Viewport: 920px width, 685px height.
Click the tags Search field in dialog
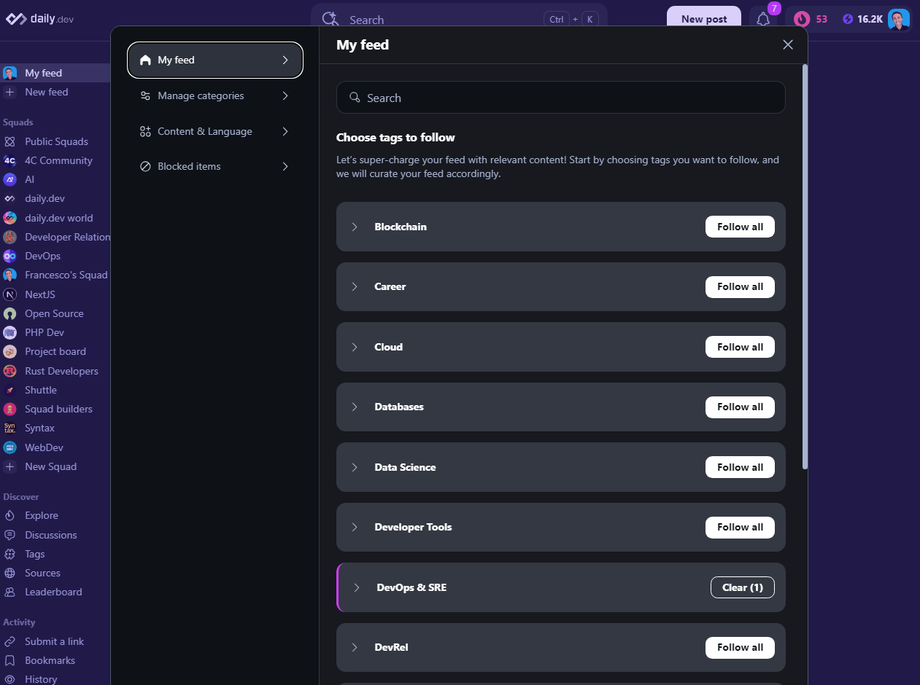pos(560,98)
